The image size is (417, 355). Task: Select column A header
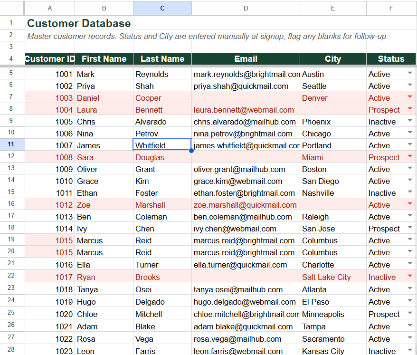[x=50, y=8]
